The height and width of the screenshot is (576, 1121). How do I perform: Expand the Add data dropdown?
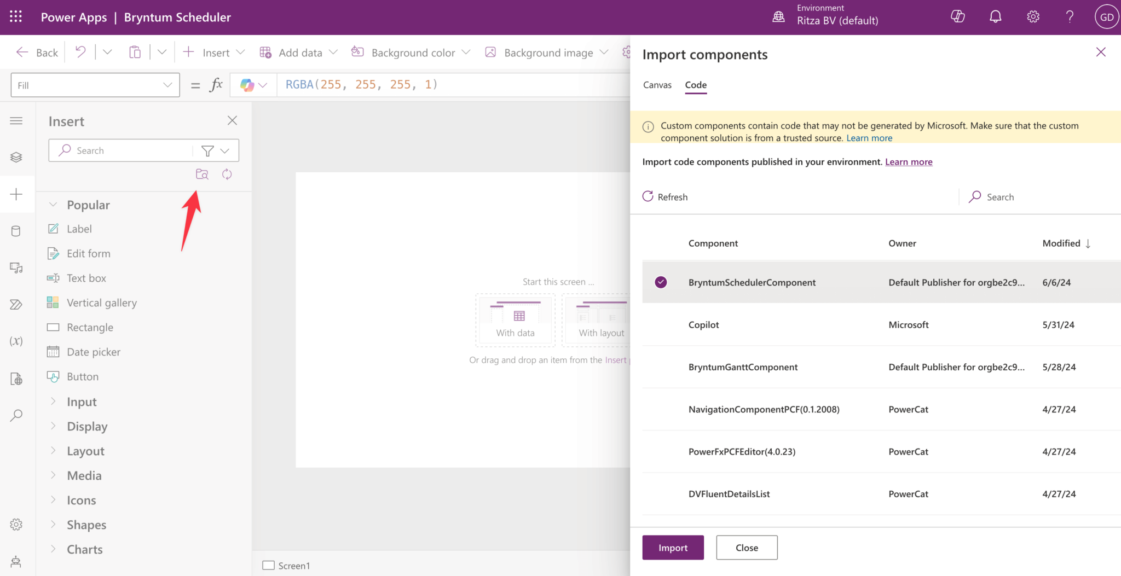333,53
